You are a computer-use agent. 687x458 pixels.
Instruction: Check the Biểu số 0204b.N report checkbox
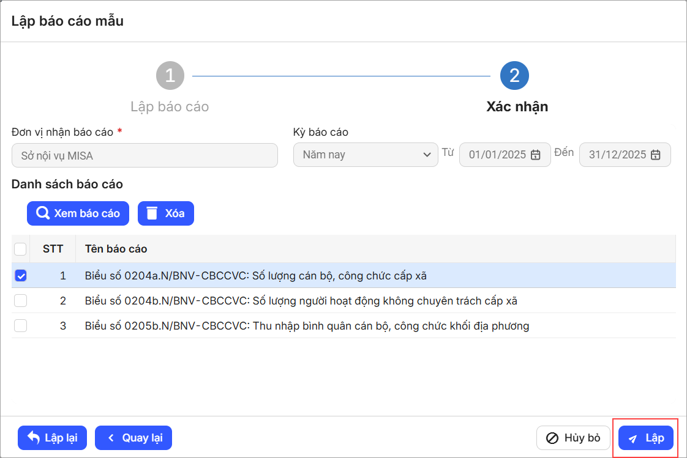(20, 301)
